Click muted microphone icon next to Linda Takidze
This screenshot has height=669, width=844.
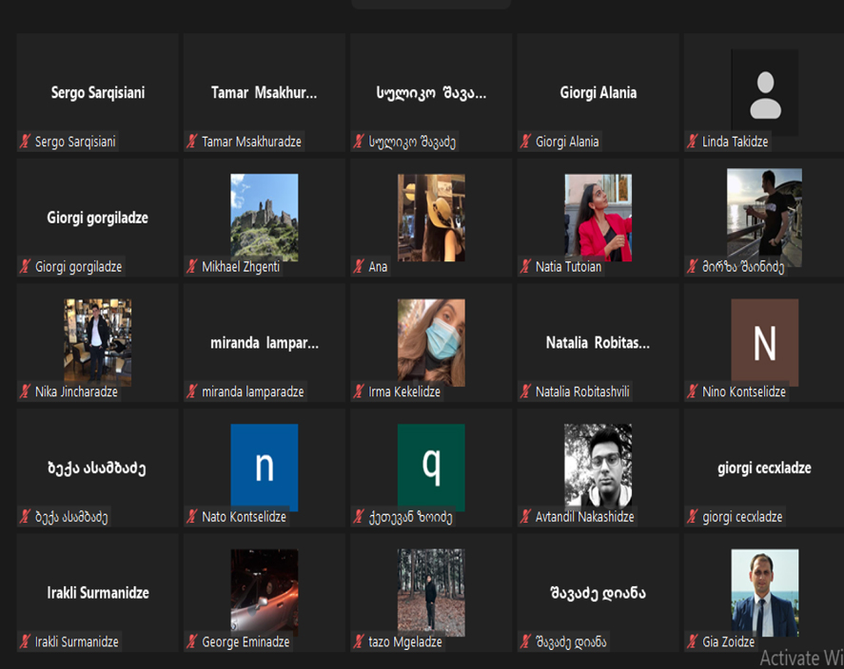pos(693,142)
